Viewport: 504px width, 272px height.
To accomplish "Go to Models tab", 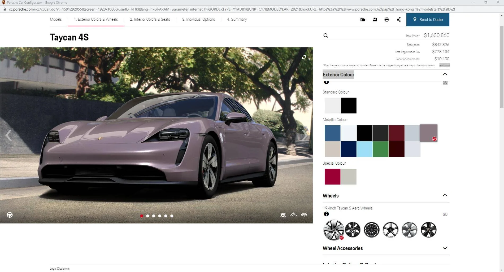I will [x=56, y=19].
